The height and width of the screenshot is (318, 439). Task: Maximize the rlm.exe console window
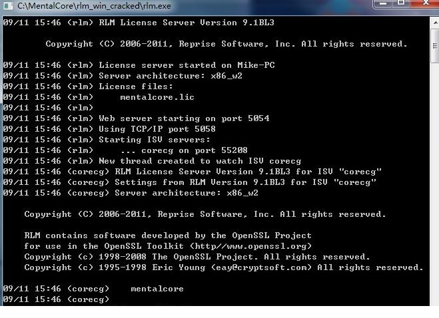tap(401, 3)
